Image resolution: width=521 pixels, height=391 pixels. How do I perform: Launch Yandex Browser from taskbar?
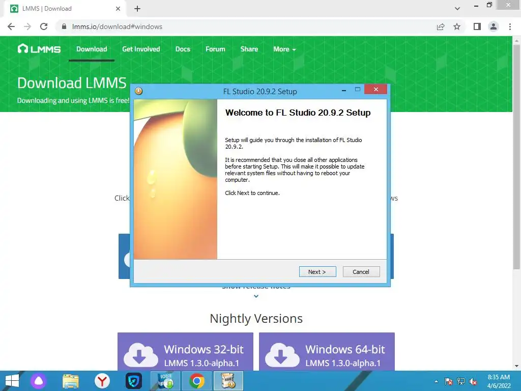pos(102,381)
